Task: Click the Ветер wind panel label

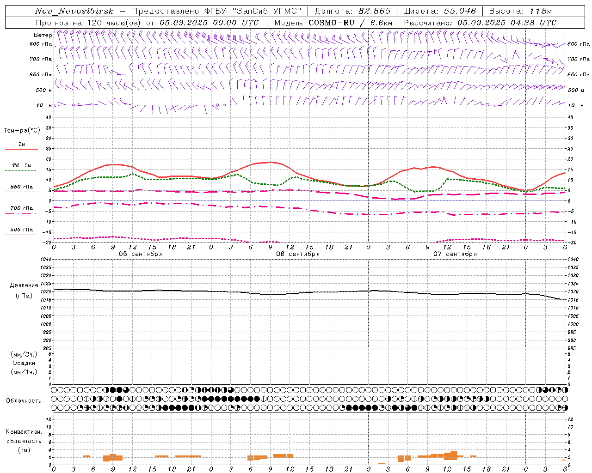Action: pyautogui.click(x=43, y=35)
